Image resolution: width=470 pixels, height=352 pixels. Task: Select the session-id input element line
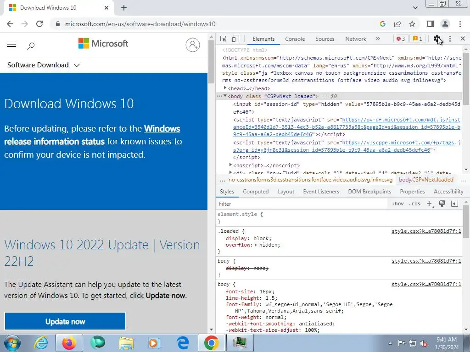[347, 108]
